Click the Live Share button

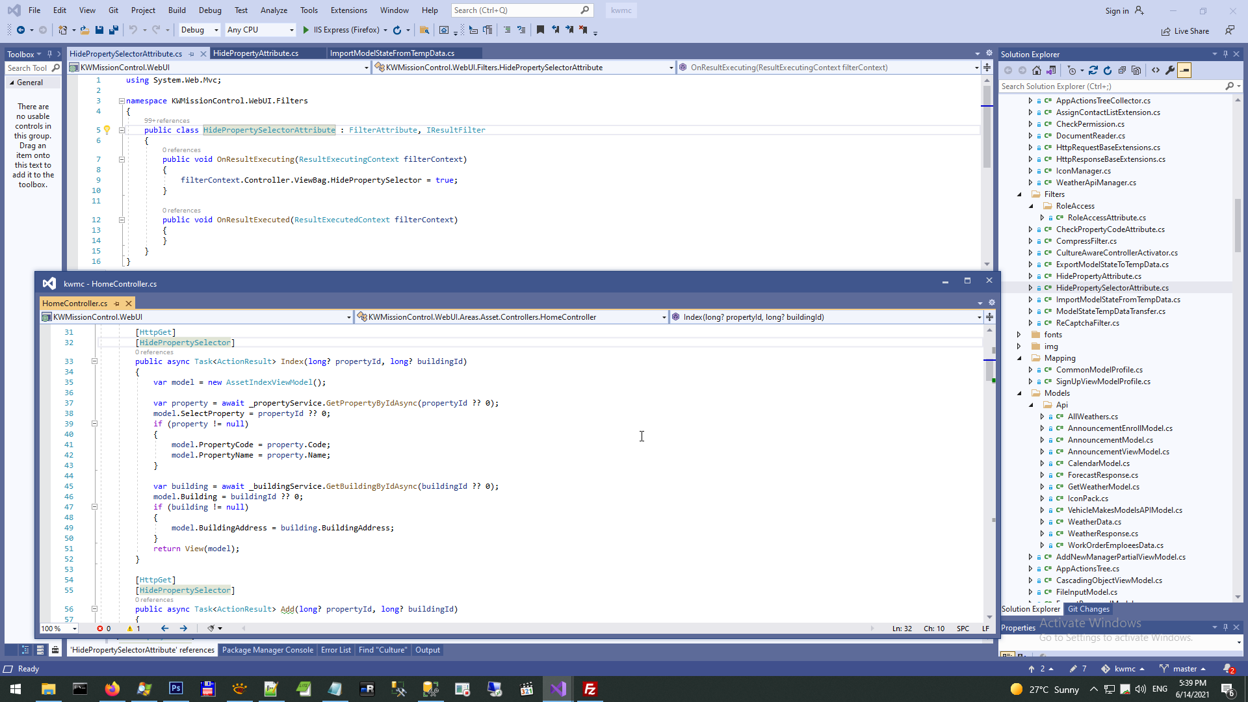tap(1186, 31)
